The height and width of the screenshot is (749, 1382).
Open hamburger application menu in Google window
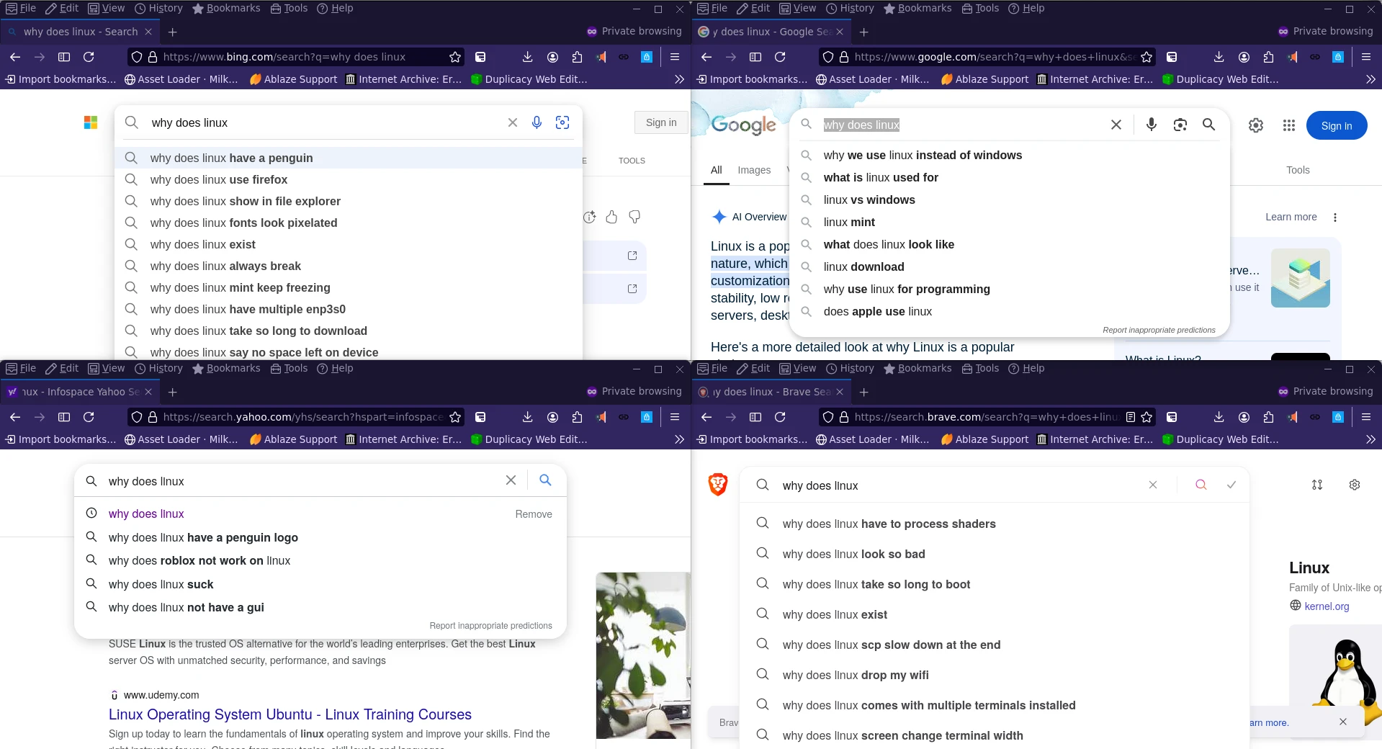point(1366,57)
